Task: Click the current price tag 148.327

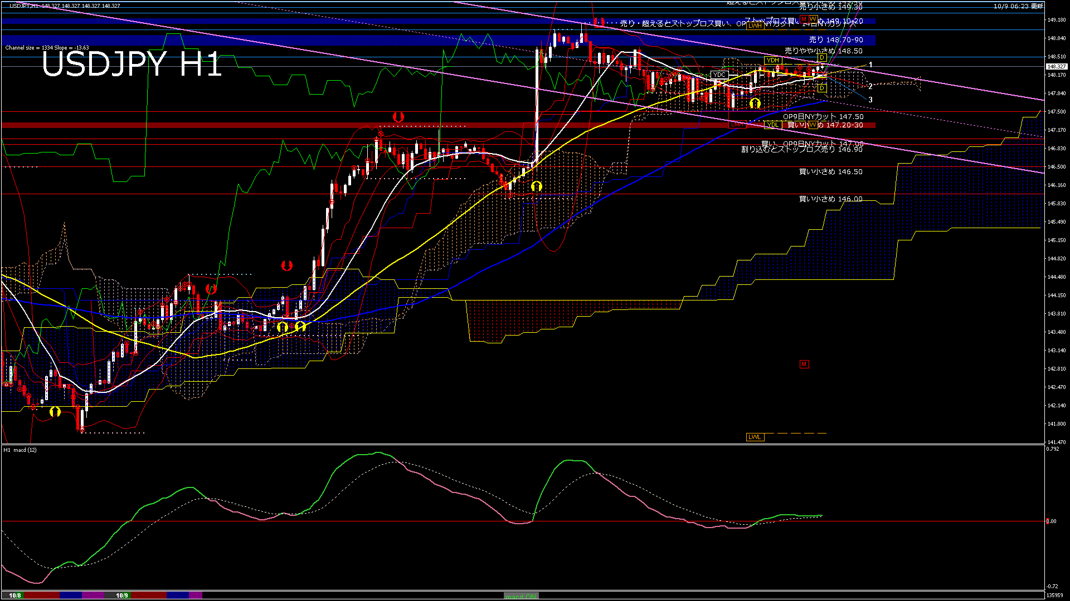Action: 1057,67
